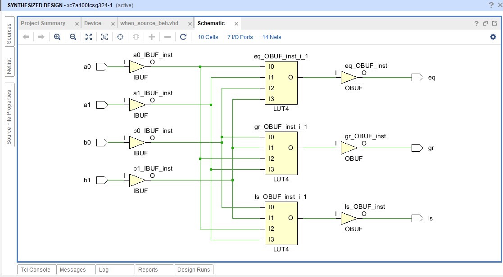Screen dimensions: 503x277
Task: Regenerate layout with the refresh icon
Action: (182, 37)
